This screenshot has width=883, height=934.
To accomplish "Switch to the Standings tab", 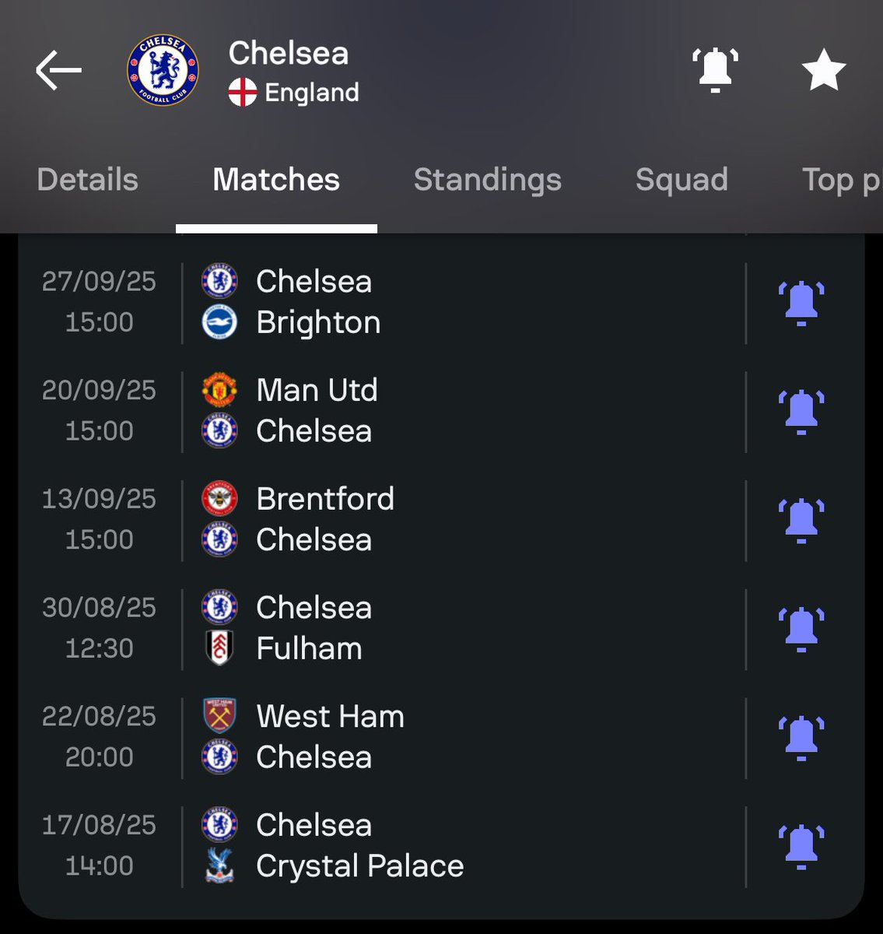I will 487,180.
